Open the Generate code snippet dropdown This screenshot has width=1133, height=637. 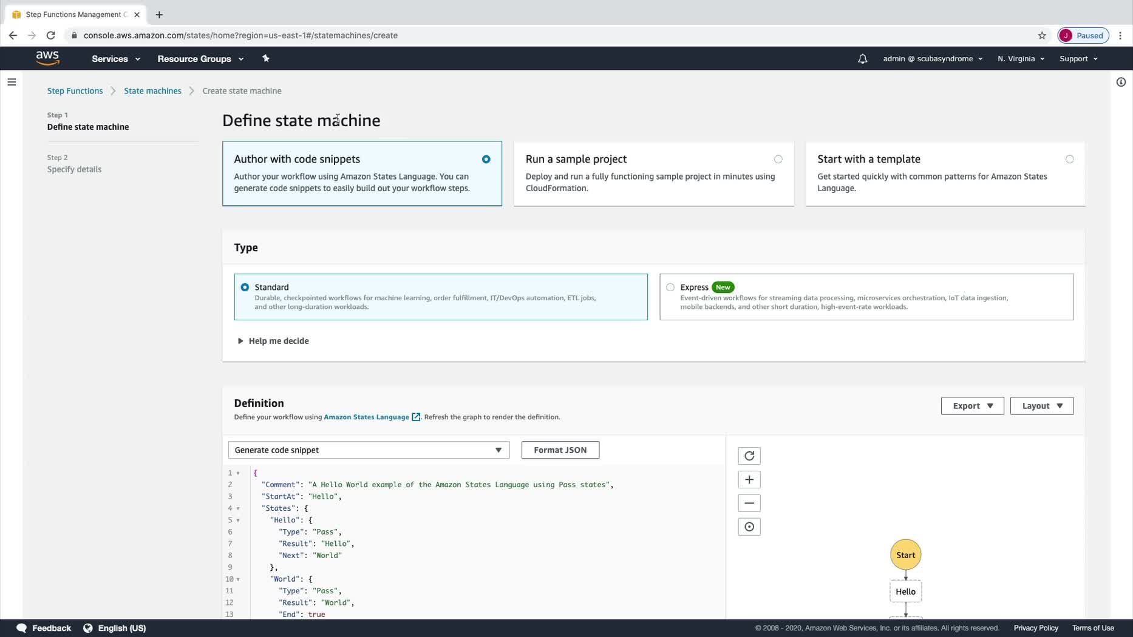368,450
